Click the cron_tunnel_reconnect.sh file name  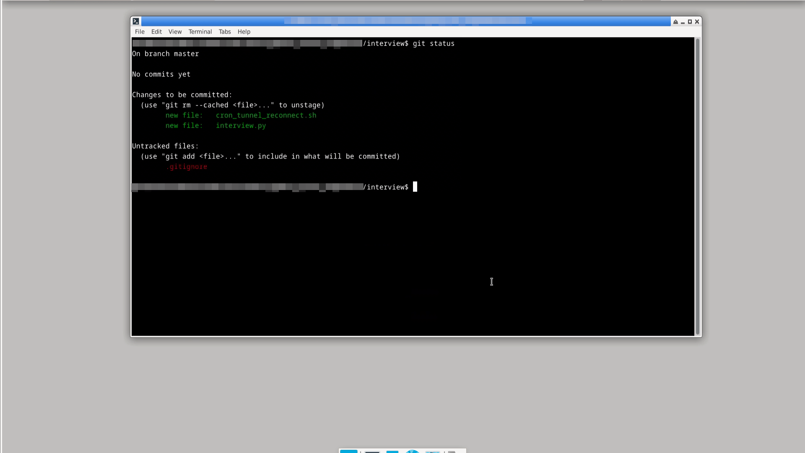[x=266, y=115]
